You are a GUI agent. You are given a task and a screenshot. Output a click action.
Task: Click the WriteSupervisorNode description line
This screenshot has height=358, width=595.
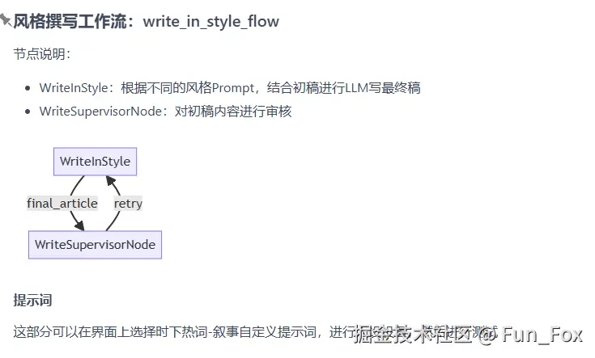point(165,112)
